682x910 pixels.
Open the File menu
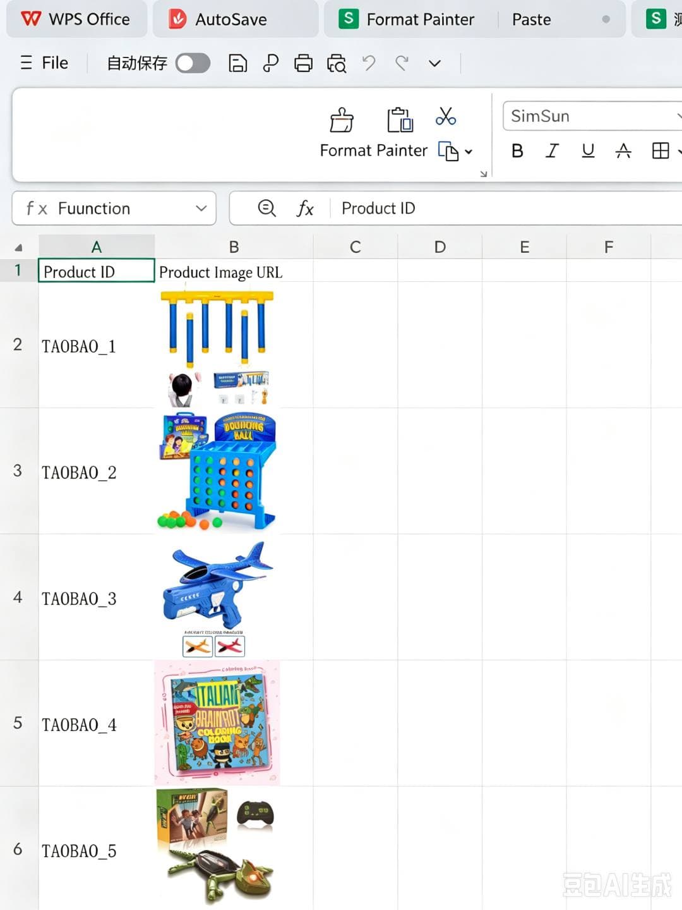tap(45, 63)
